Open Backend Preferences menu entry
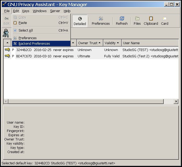182x167 pixels. pyautogui.click(x=41, y=43)
